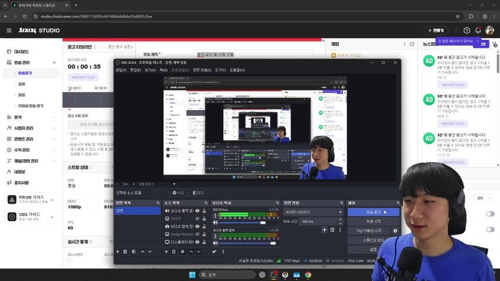Screen dimensions: 500x281
Task: Show the hidden 이미지 source
Action: 198,218
